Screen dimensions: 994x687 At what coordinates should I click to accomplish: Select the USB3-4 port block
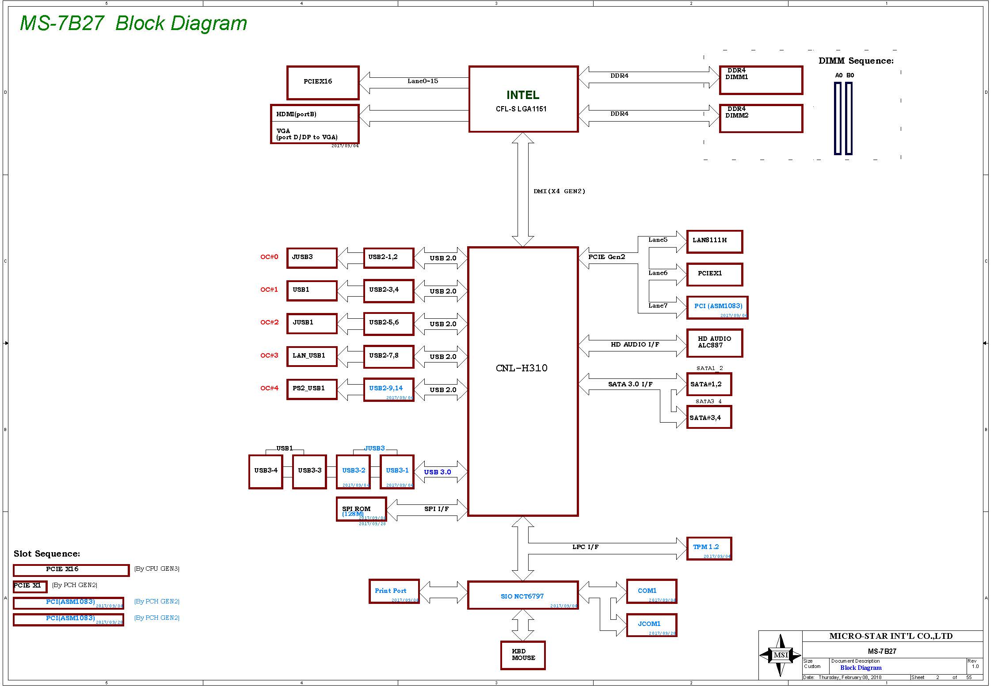266,472
